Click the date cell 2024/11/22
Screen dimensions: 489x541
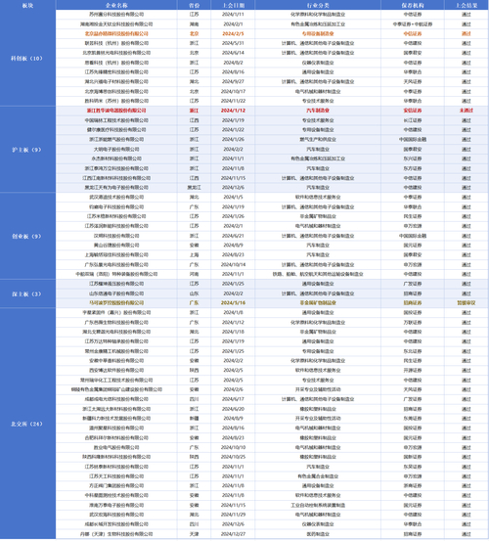pyautogui.click(x=233, y=101)
